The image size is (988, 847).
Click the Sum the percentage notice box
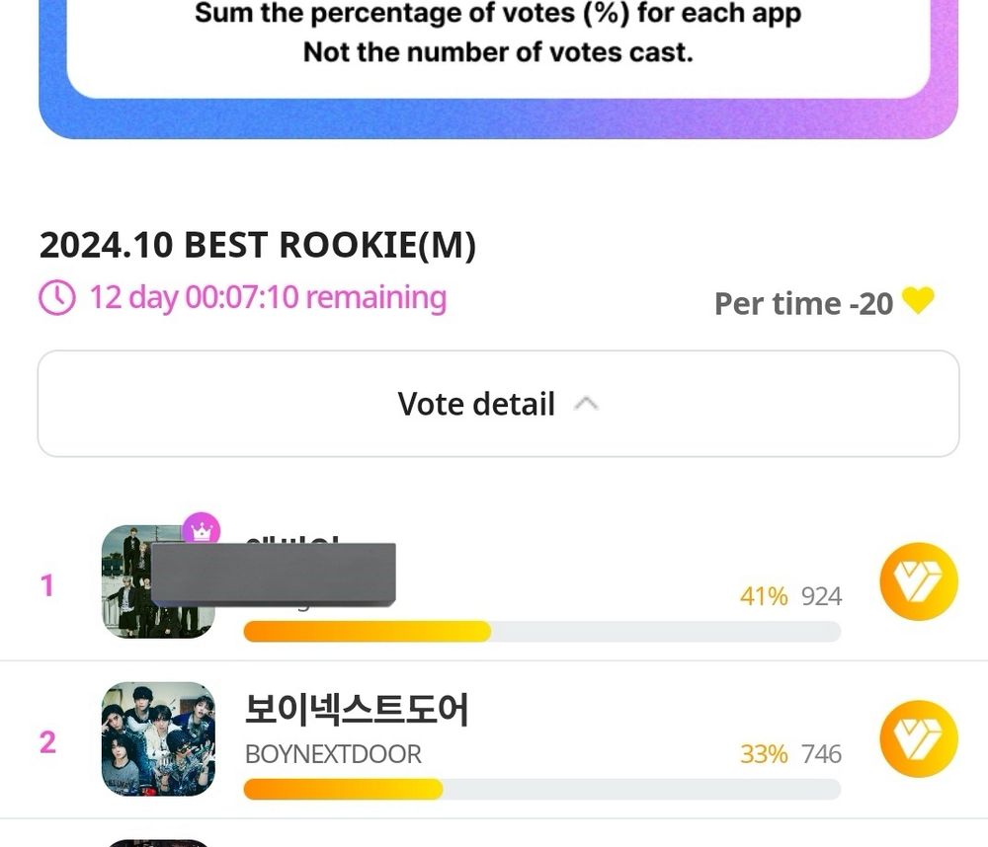[498, 44]
